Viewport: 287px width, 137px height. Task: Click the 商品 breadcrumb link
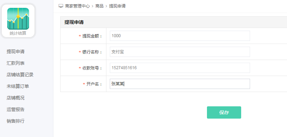[100, 6]
